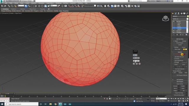
Task: Toggle the Percent Snap icon
Action: coord(76,6)
